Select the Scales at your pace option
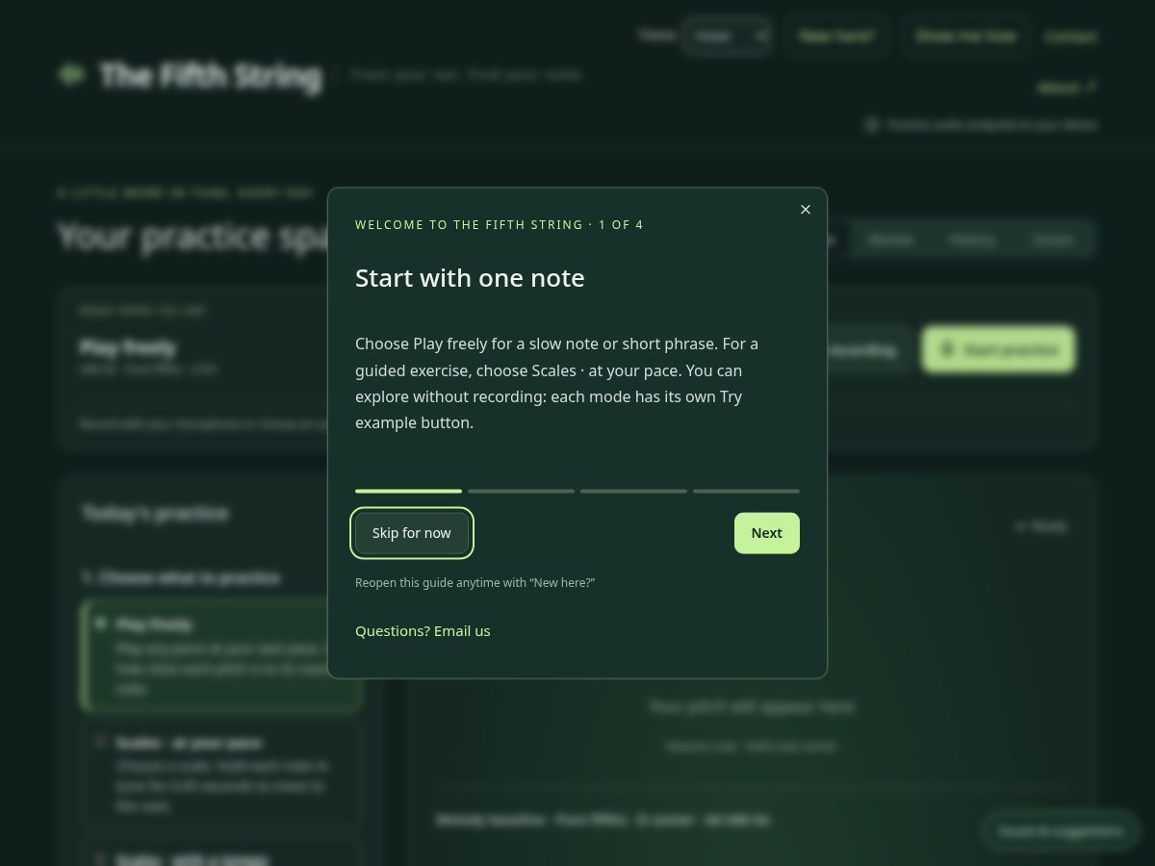 click(219, 775)
